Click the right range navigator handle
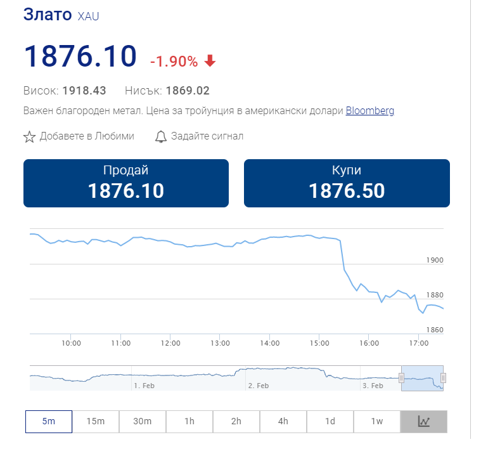The height and width of the screenshot is (449, 481). [444, 378]
